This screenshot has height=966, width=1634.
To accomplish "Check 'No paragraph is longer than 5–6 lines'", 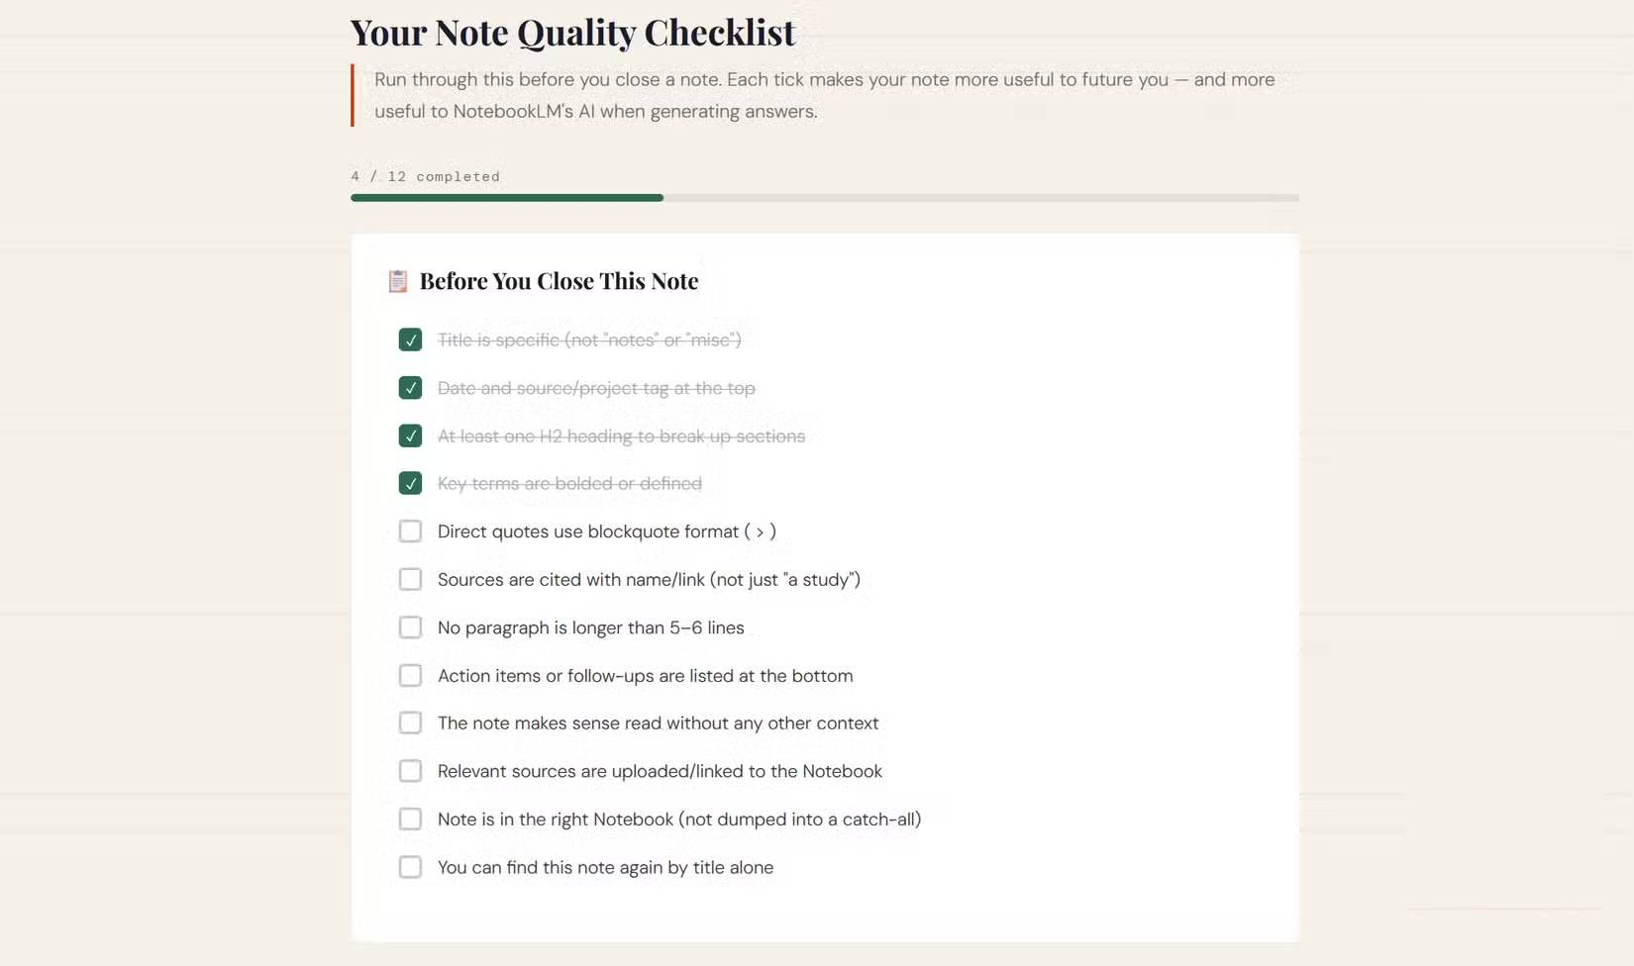I will [x=410, y=627].
